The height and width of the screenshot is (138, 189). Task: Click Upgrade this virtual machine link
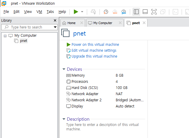94,56
